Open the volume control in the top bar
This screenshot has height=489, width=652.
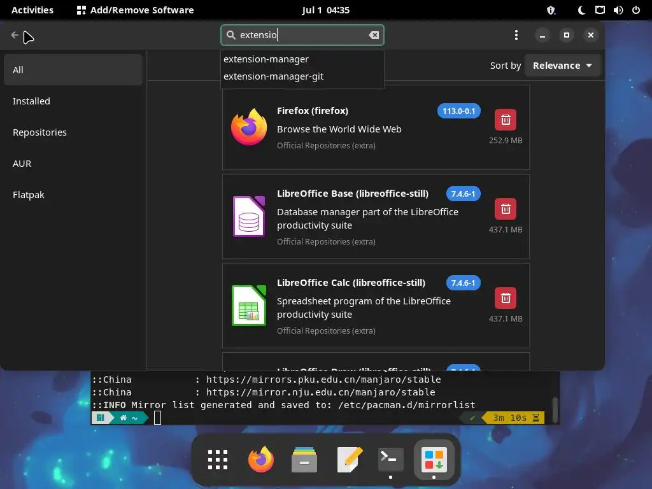pos(618,10)
